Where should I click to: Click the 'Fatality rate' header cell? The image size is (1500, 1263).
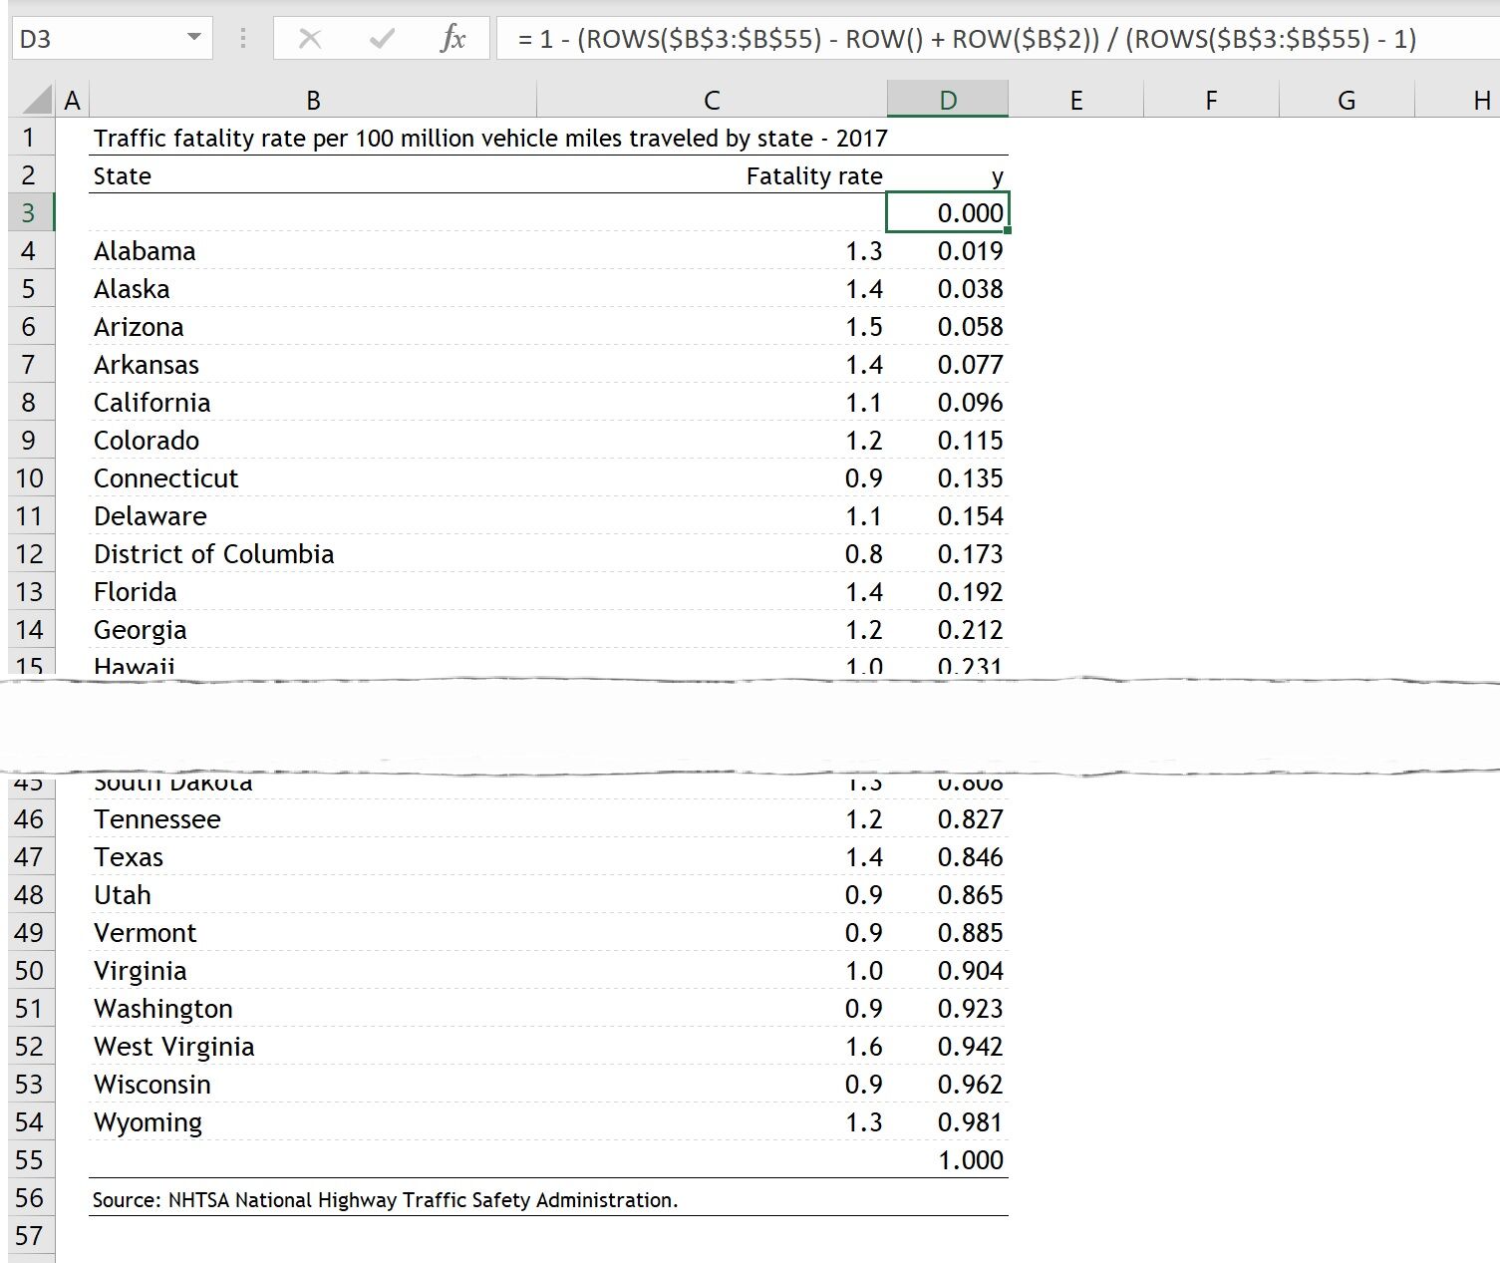712,175
